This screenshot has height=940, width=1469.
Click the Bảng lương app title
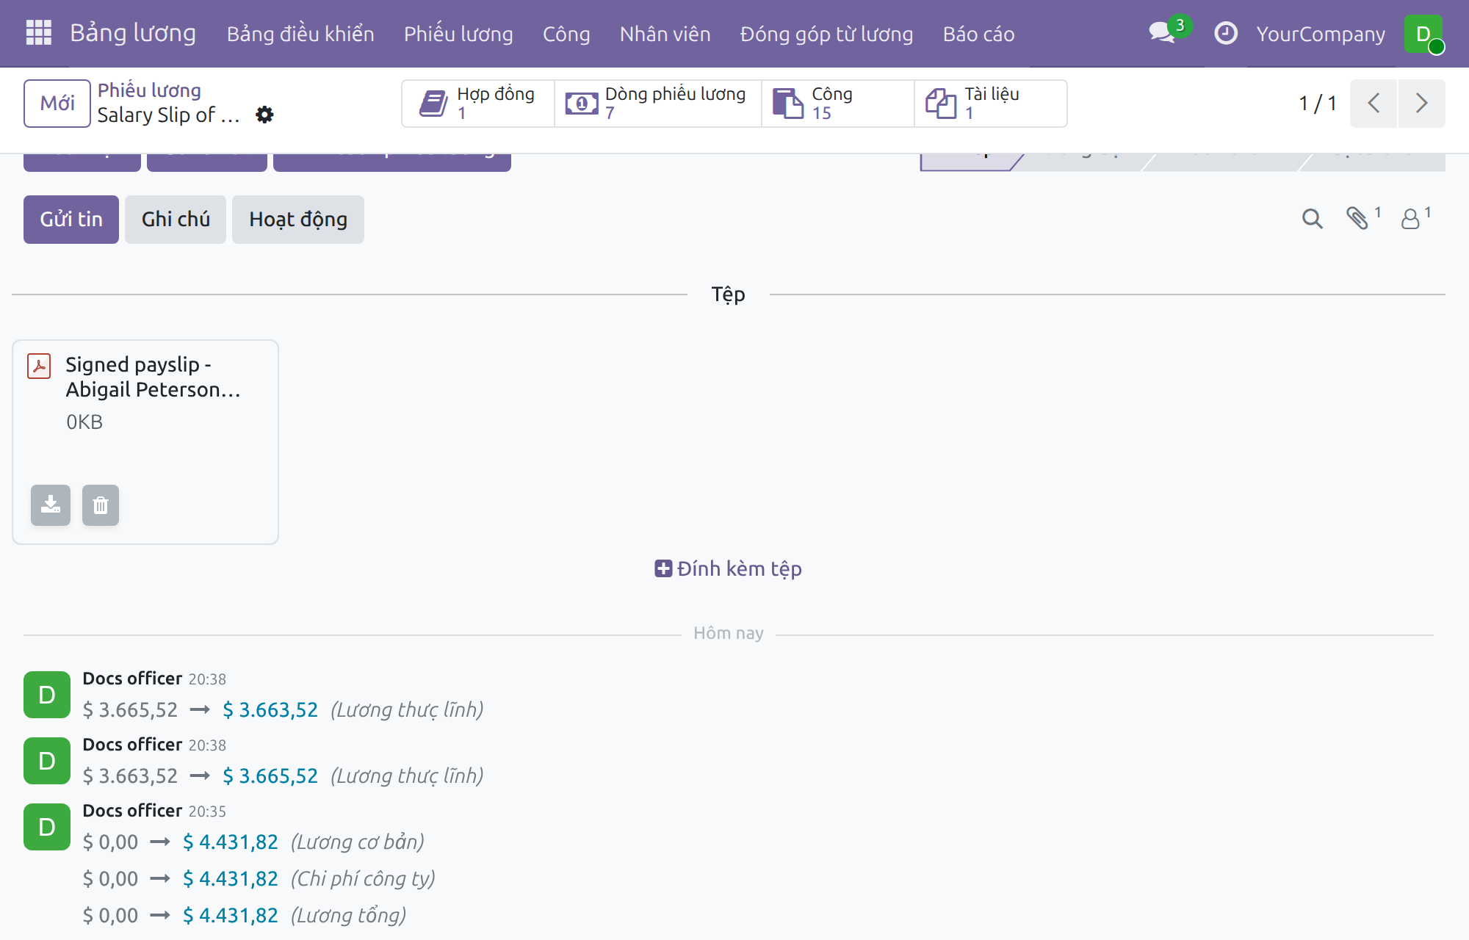(133, 33)
